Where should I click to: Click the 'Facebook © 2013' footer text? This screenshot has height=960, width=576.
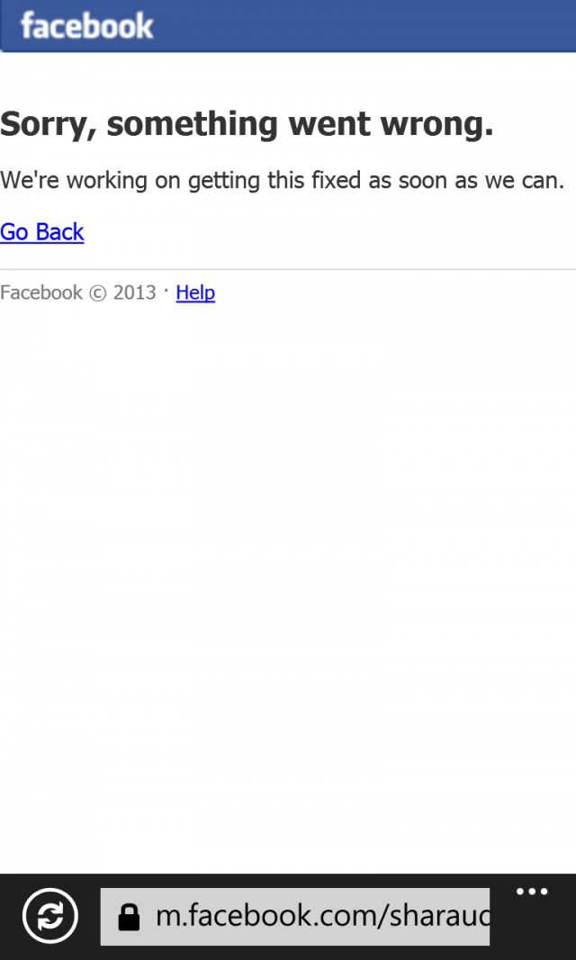pyautogui.click(x=78, y=292)
